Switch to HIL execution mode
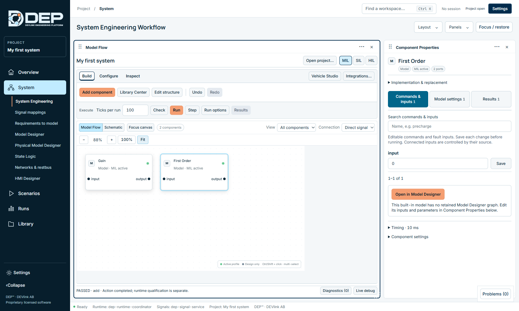Image resolution: width=519 pixels, height=311 pixels. click(x=371, y=61)
